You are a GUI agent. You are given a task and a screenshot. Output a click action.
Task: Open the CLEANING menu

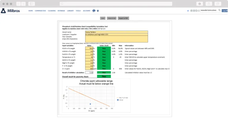[52, 11]
